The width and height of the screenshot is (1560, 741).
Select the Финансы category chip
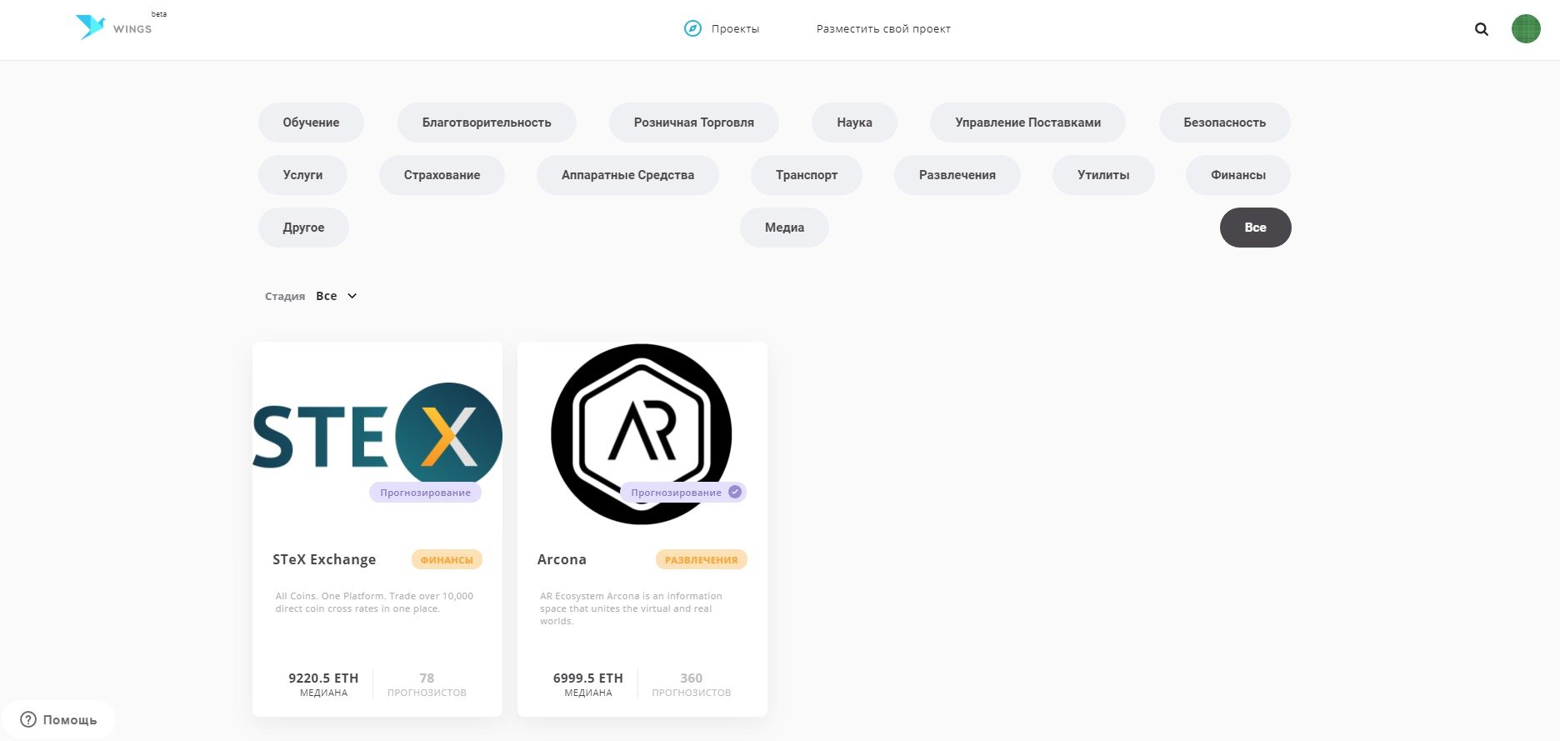pos(1237,175)
